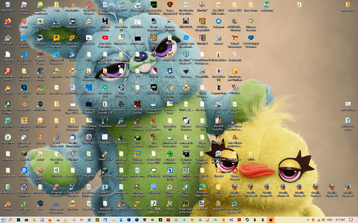This screenshot has height=223, width=358.
Task: Select the Microsoft Edge Canary icon
Action: click(x=202, y=190)
